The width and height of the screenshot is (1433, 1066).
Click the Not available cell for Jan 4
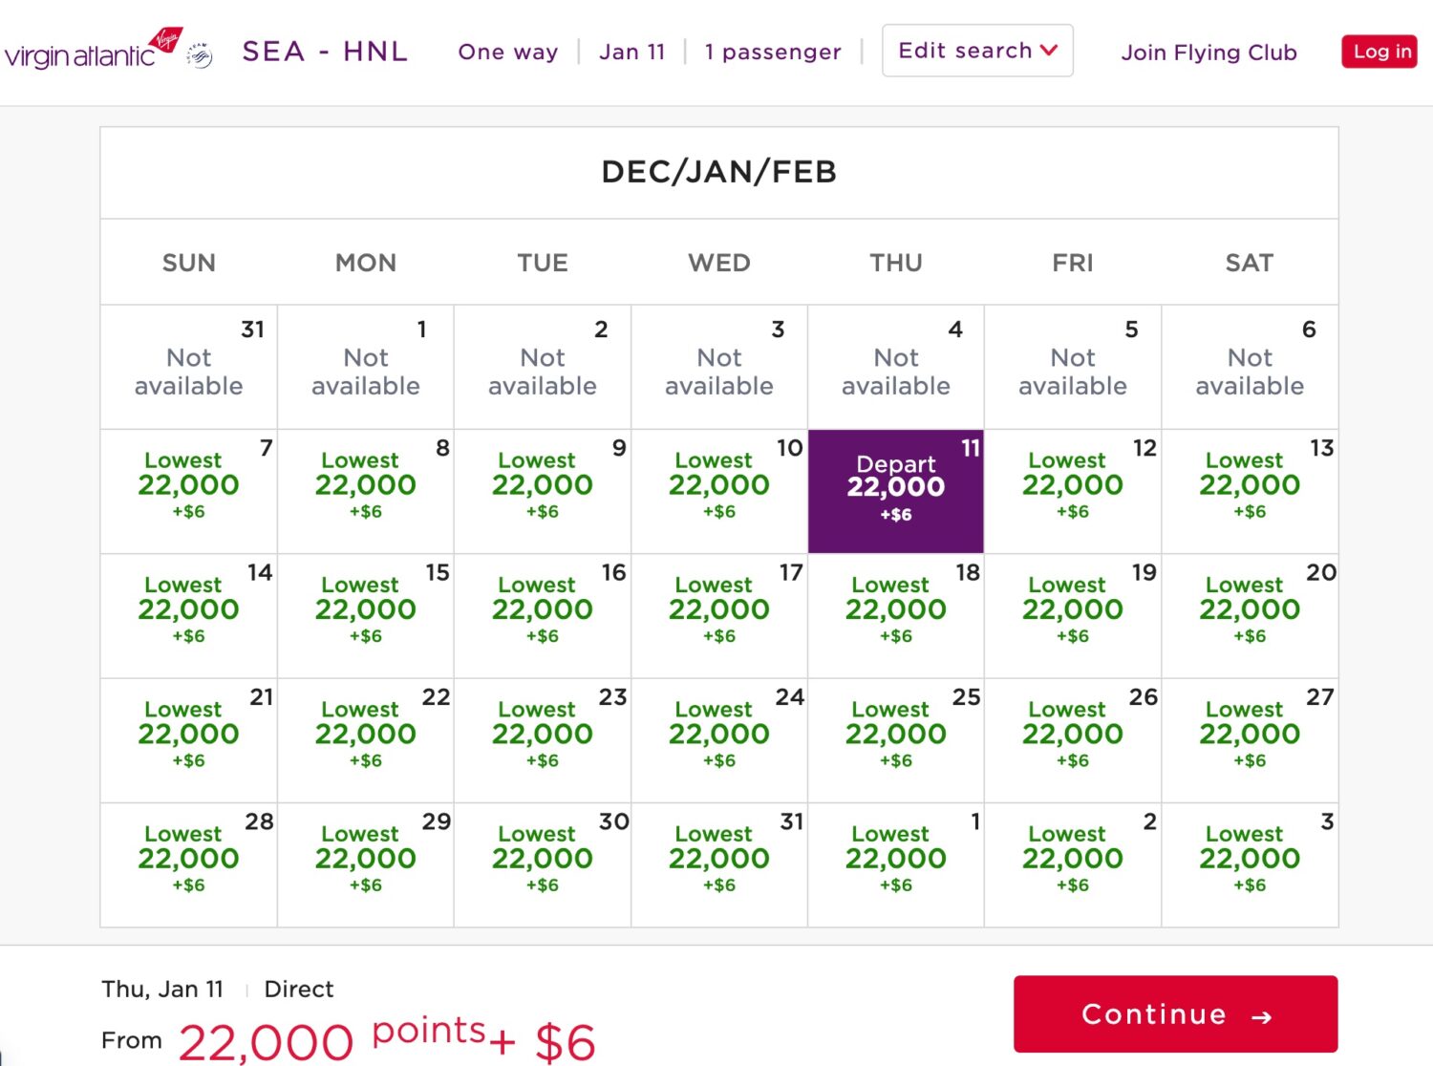[895, 366]
